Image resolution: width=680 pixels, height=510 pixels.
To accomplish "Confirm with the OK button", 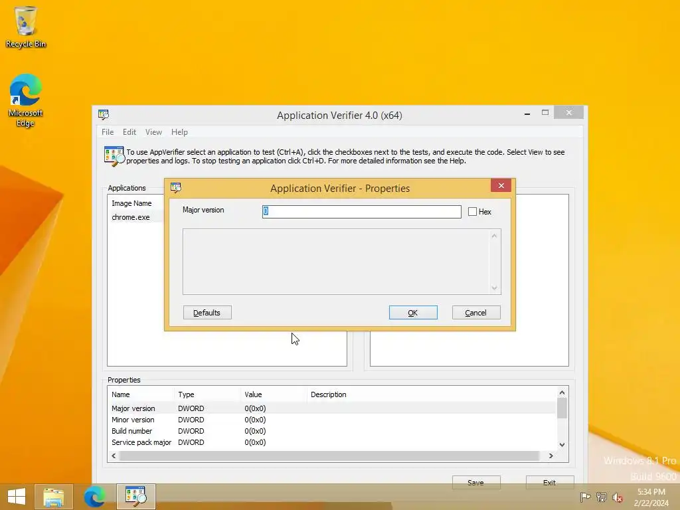I will 413,313.
